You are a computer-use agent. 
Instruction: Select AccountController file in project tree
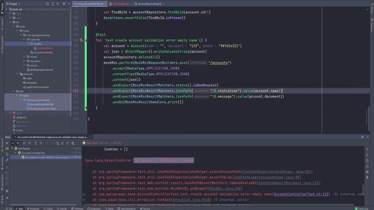[41, 52]
